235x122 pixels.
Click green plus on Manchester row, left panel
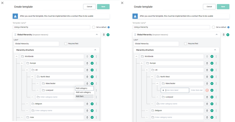point(92,83)
